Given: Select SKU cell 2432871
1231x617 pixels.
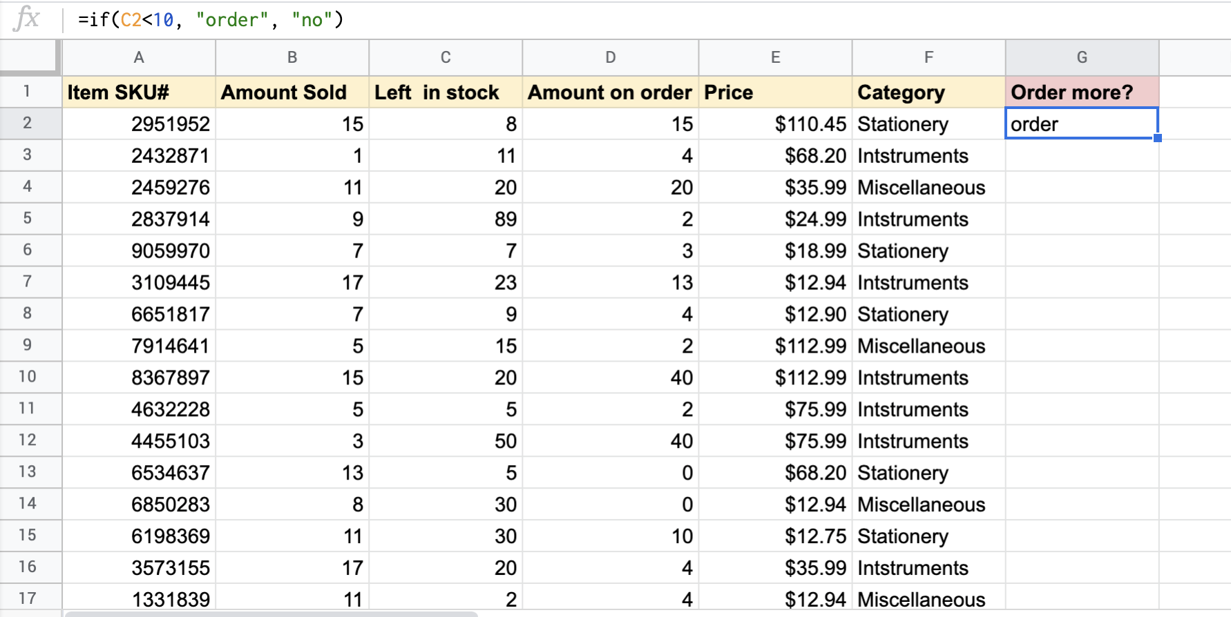Looking at the screenshot, I should point(139,155).
